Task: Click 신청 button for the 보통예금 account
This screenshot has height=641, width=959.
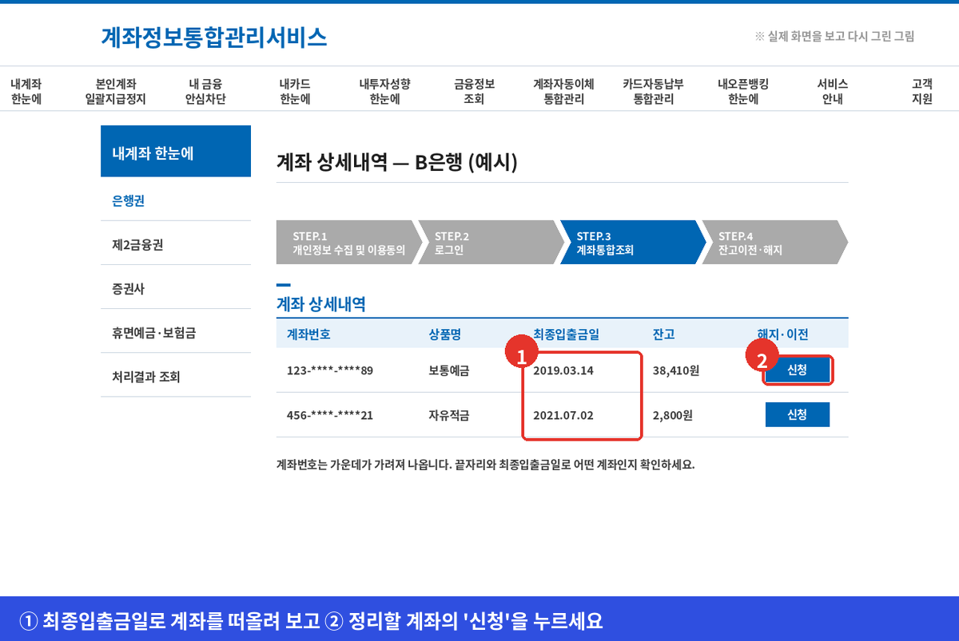Action: [x=798, y=370]
